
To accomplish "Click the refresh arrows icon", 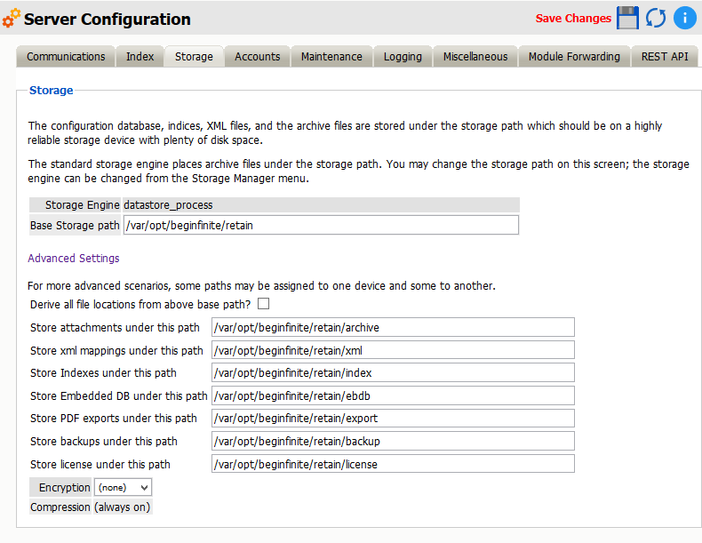I will pyautogui.click(x=656, y=18).
